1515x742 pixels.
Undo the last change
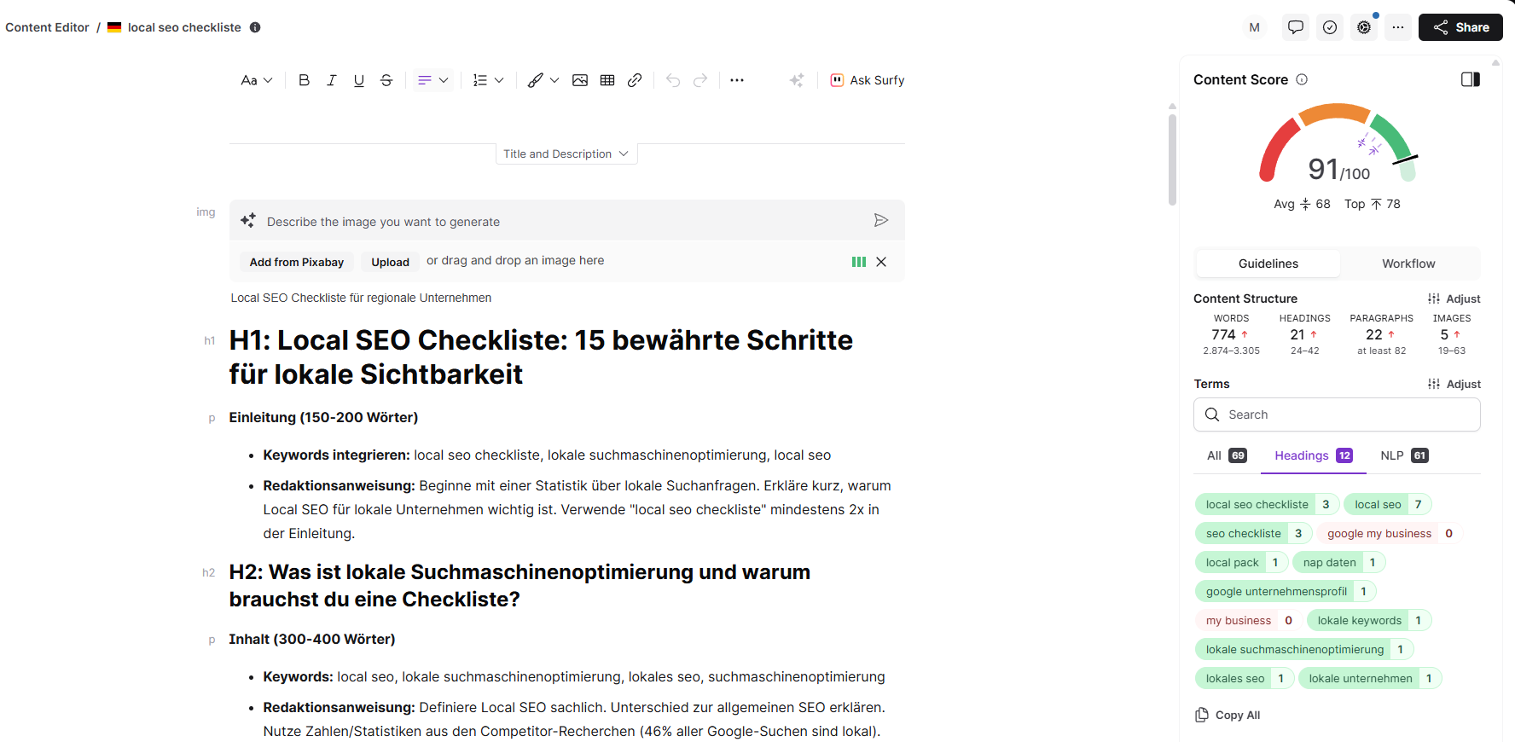tap(673, 80)
